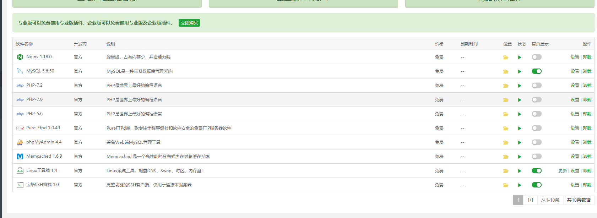Click the MySQL dolphin logo icon

tap(20, 71)
